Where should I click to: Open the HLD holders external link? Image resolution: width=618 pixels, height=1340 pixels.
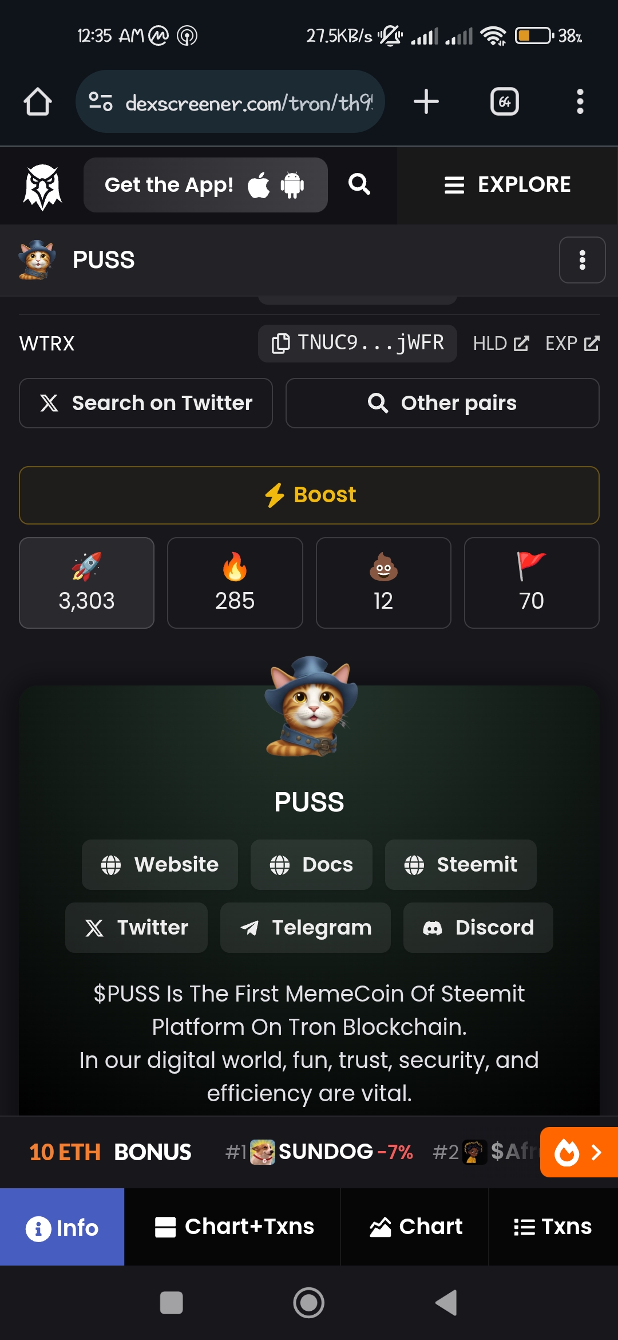pyautogui.click(x=501, y=343)
